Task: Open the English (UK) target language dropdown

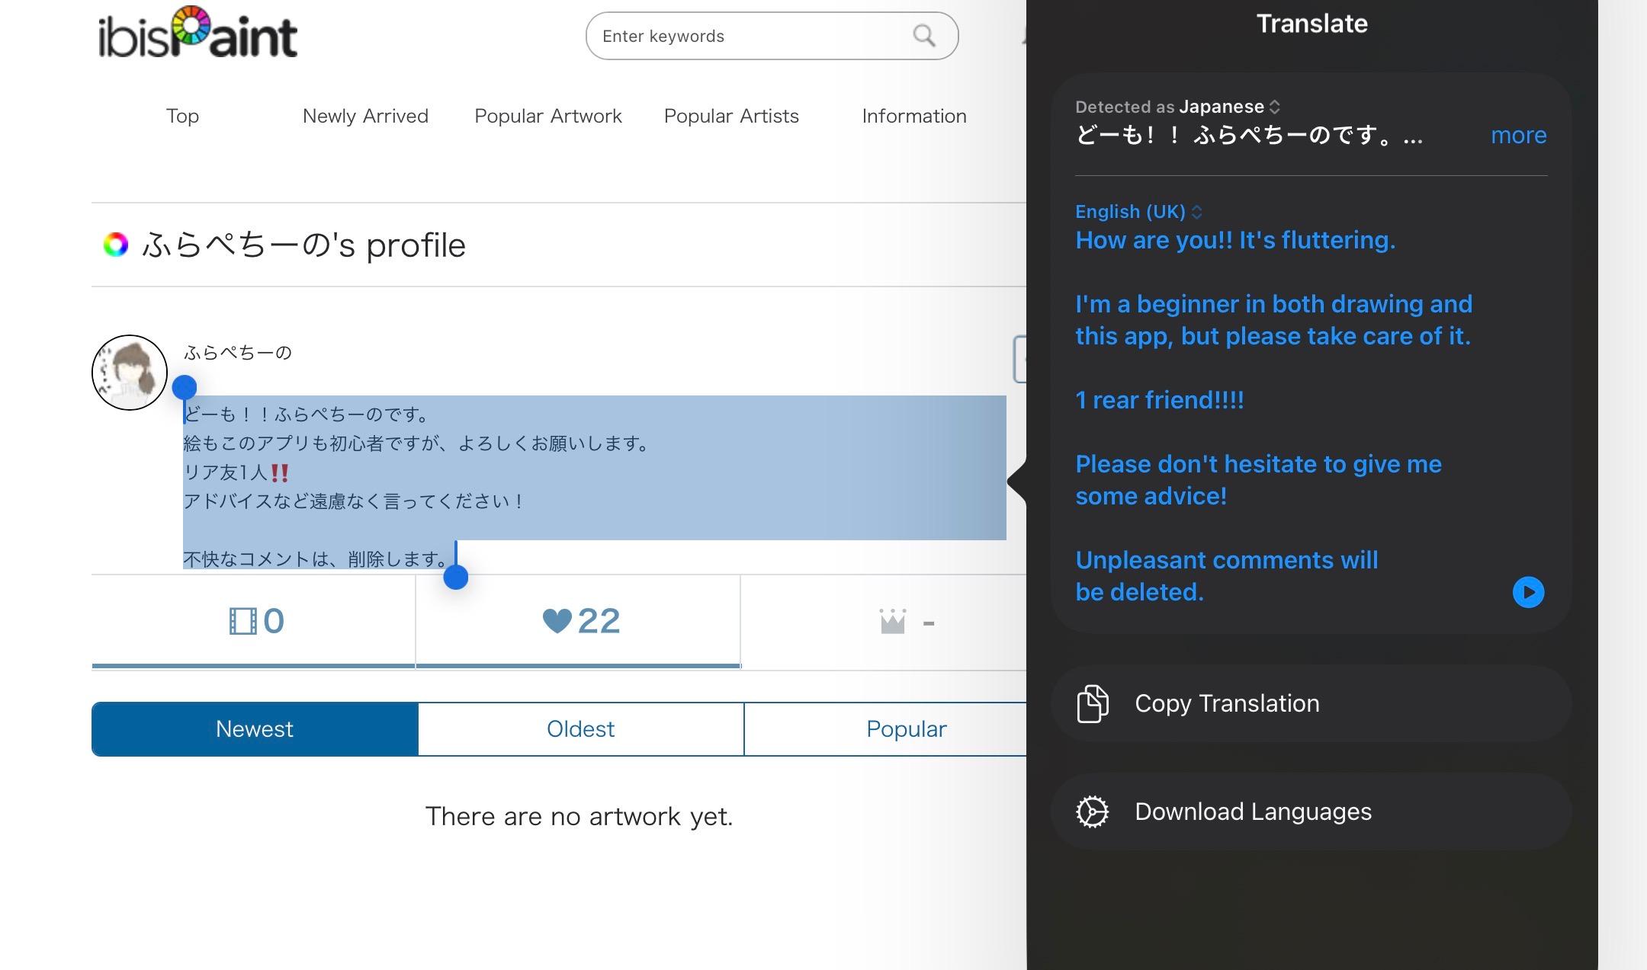Action: (x=1139, y=211)
